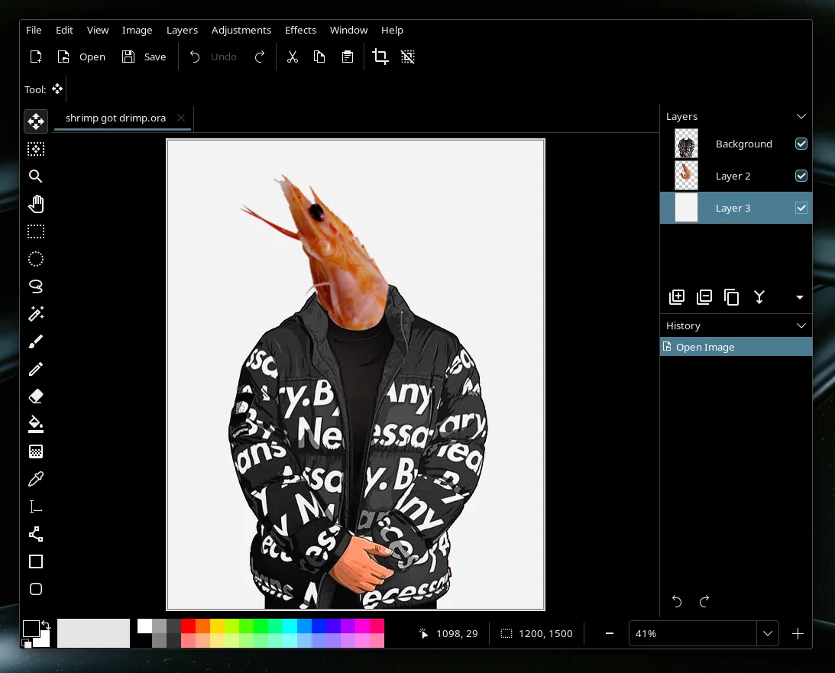Activate the Magic Wand tool
The height and width of the screenshot is (673, 835).
pos(35,314)
